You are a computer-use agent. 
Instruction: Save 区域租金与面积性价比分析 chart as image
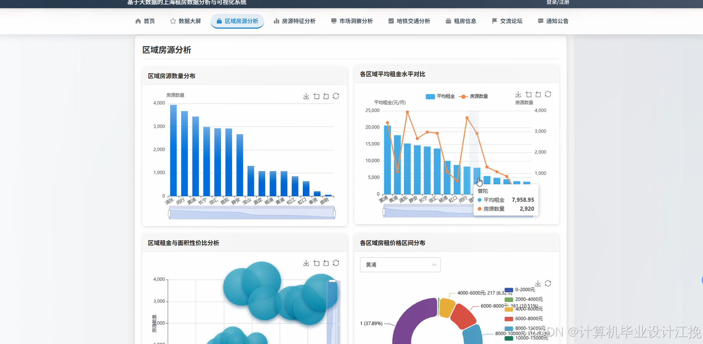tap(306, 263)
